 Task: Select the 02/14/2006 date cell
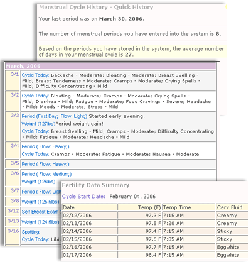90,231
